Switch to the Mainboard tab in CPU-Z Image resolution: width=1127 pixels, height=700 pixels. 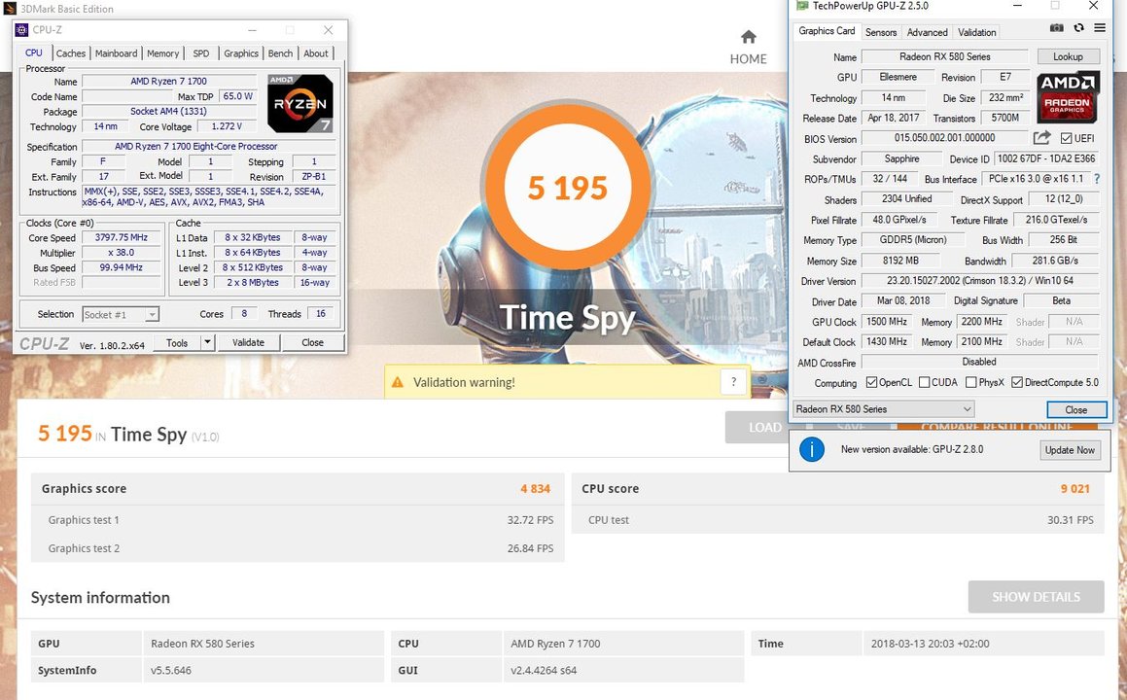pos(116,53)
